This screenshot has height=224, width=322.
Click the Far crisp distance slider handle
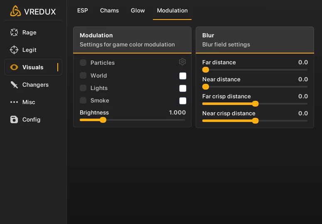[x=255, y=104]
